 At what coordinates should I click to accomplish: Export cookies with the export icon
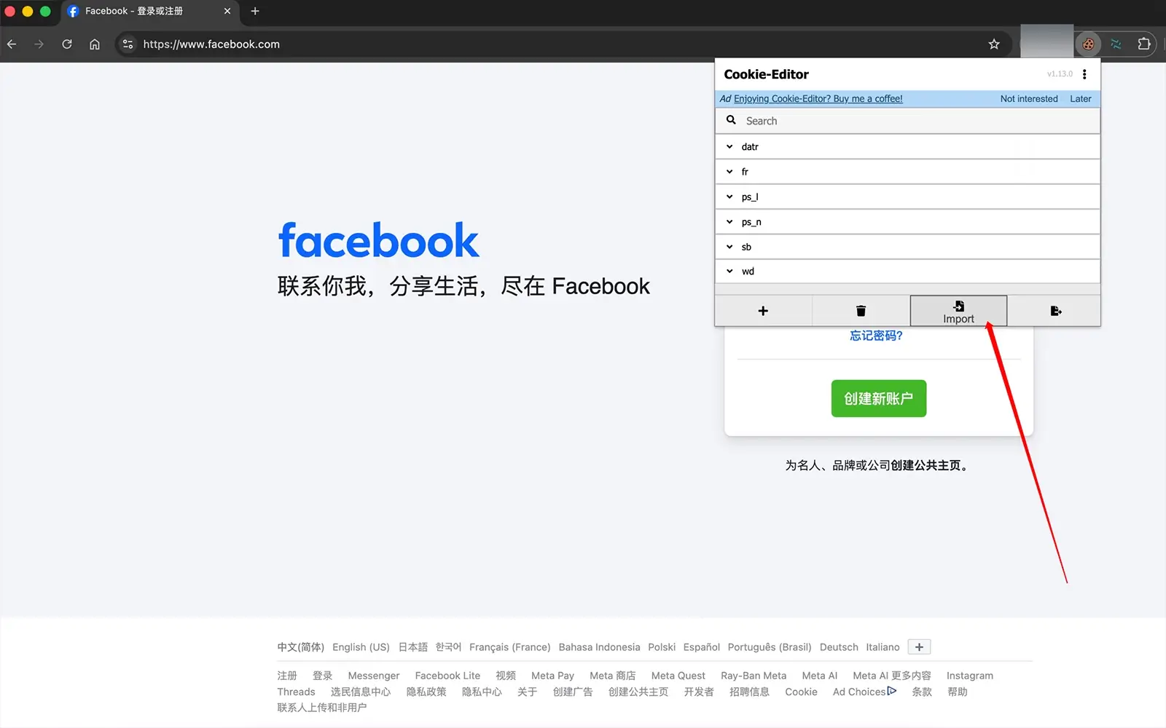tap(1055, 311)
